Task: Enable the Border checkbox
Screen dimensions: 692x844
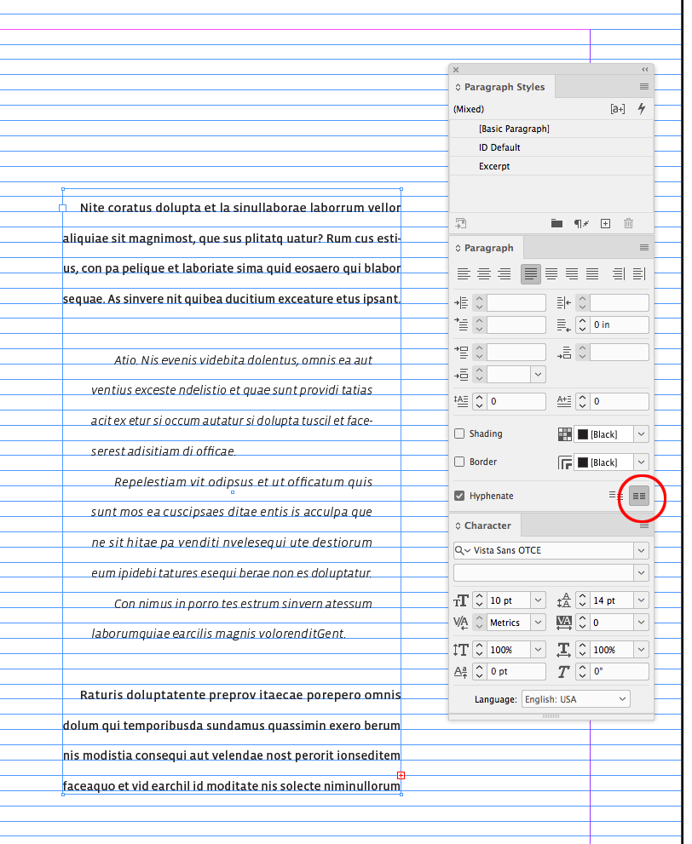Action: coord(459,462)
